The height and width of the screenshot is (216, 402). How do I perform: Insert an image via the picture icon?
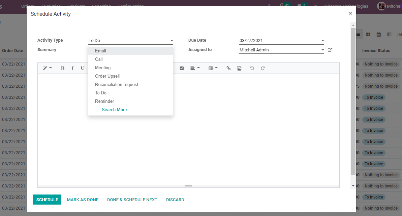click(x=239, y=68)
